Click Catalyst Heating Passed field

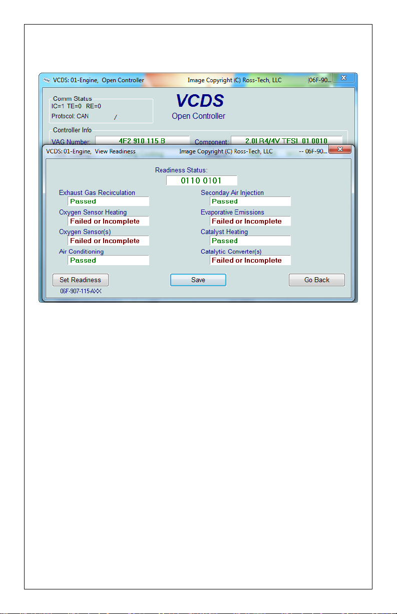tap(250, 241)
